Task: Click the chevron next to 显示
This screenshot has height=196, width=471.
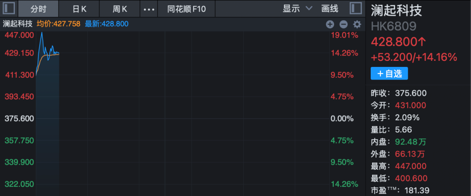Action: tap(309, 8)
